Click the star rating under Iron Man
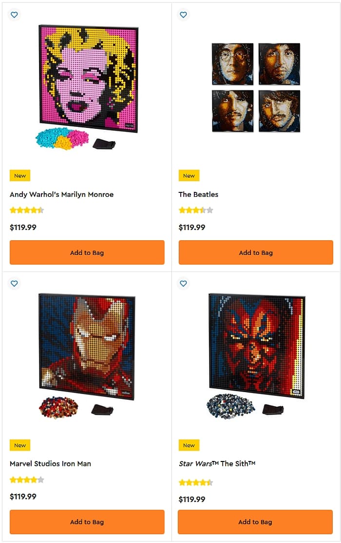The width and height of the screenshot is (341, 543). click(27, 480)
